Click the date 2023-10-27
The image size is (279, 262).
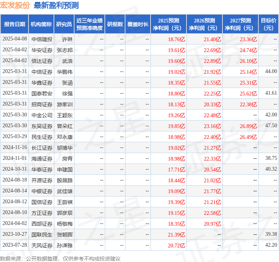coord(15,234)
